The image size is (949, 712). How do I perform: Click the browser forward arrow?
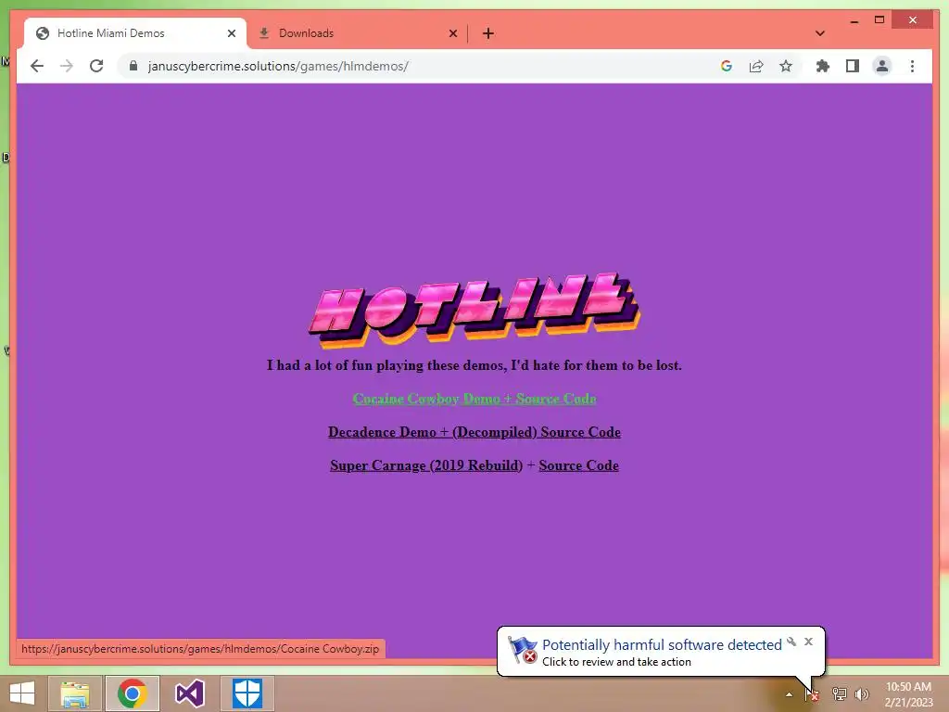(x=67, y=66)
